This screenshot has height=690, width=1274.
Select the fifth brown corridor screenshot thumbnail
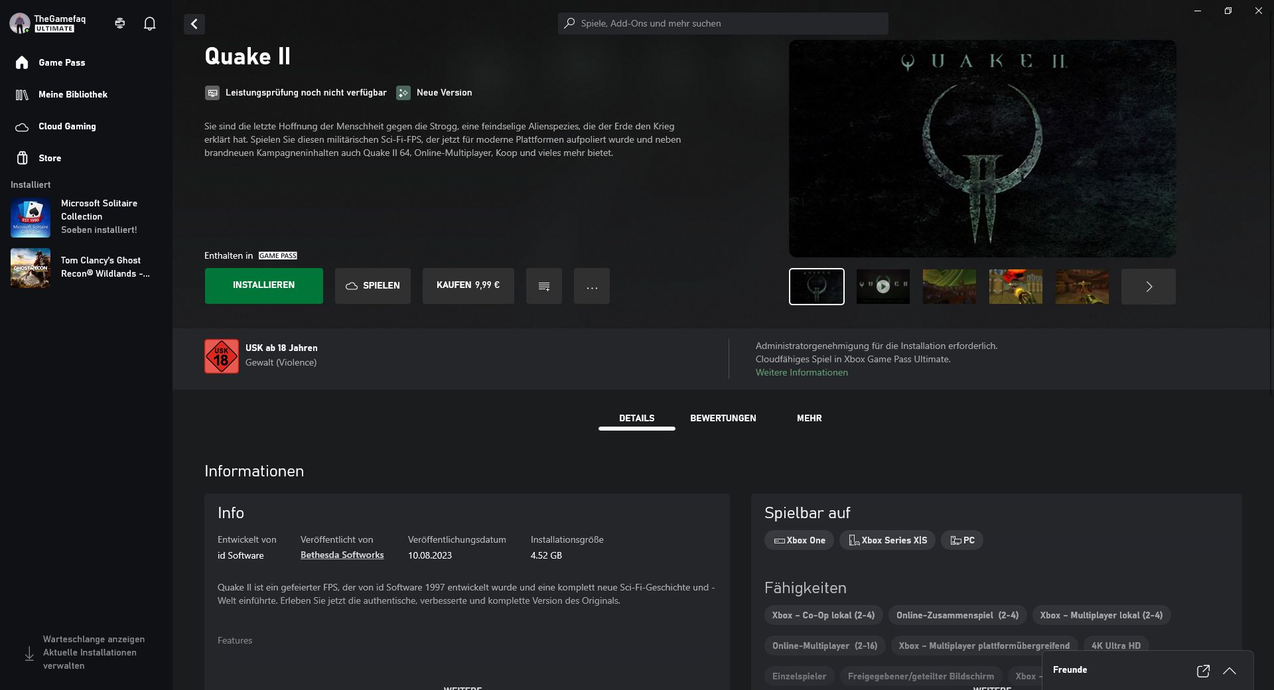pos(1082,287)
